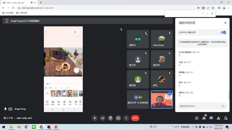Type in the send message field

[199, 106]
